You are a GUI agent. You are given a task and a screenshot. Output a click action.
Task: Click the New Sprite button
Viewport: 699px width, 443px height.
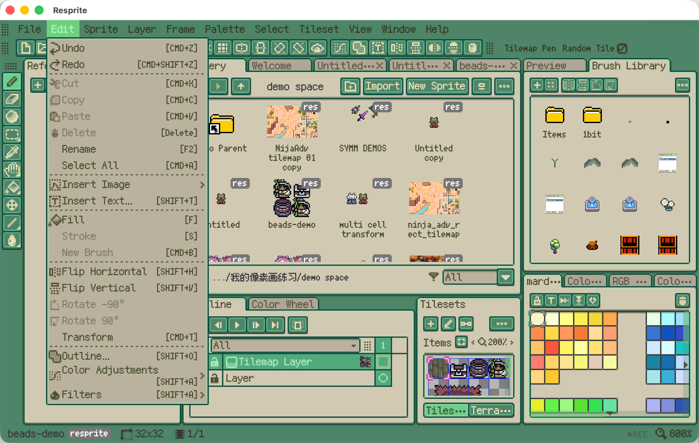click(437, 86)
